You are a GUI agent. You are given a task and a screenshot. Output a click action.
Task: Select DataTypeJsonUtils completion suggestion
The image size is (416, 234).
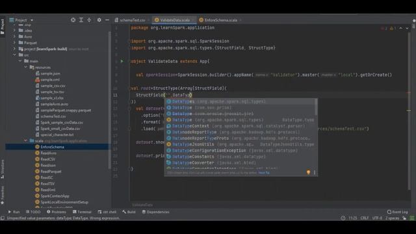pyautogui.click(x=240, y=144)
